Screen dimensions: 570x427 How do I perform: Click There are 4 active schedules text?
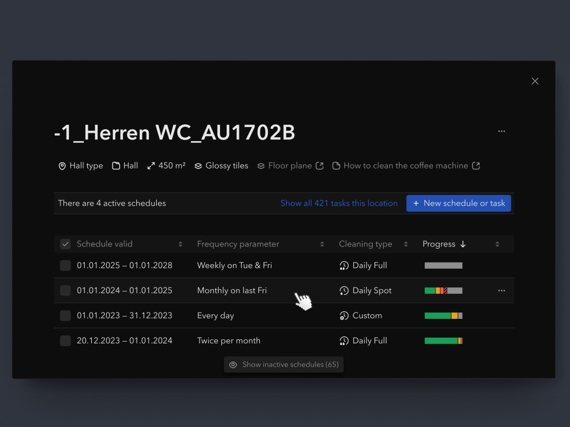[x=112, y=203]
